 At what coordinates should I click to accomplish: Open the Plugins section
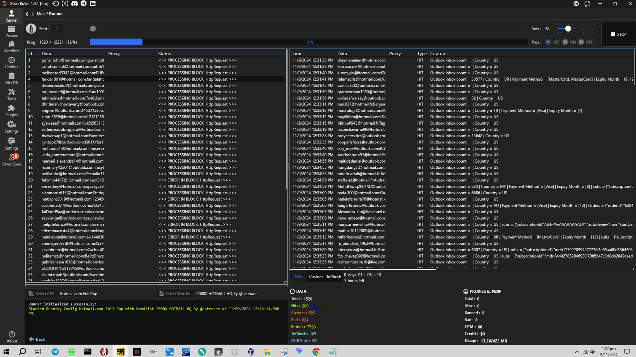point(11,111)
